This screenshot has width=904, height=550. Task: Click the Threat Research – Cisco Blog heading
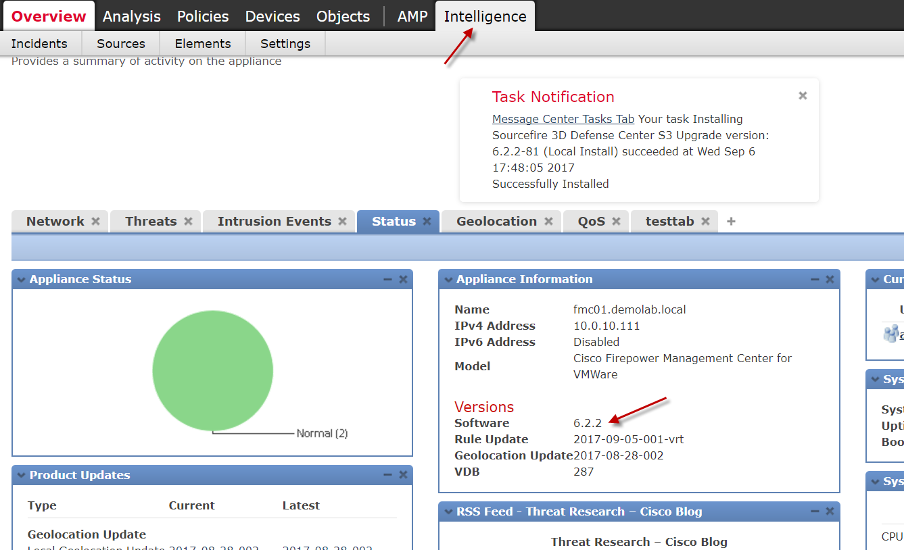point(639,542)
